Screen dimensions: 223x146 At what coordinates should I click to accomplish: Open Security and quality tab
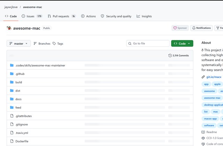tap(116, 16)
